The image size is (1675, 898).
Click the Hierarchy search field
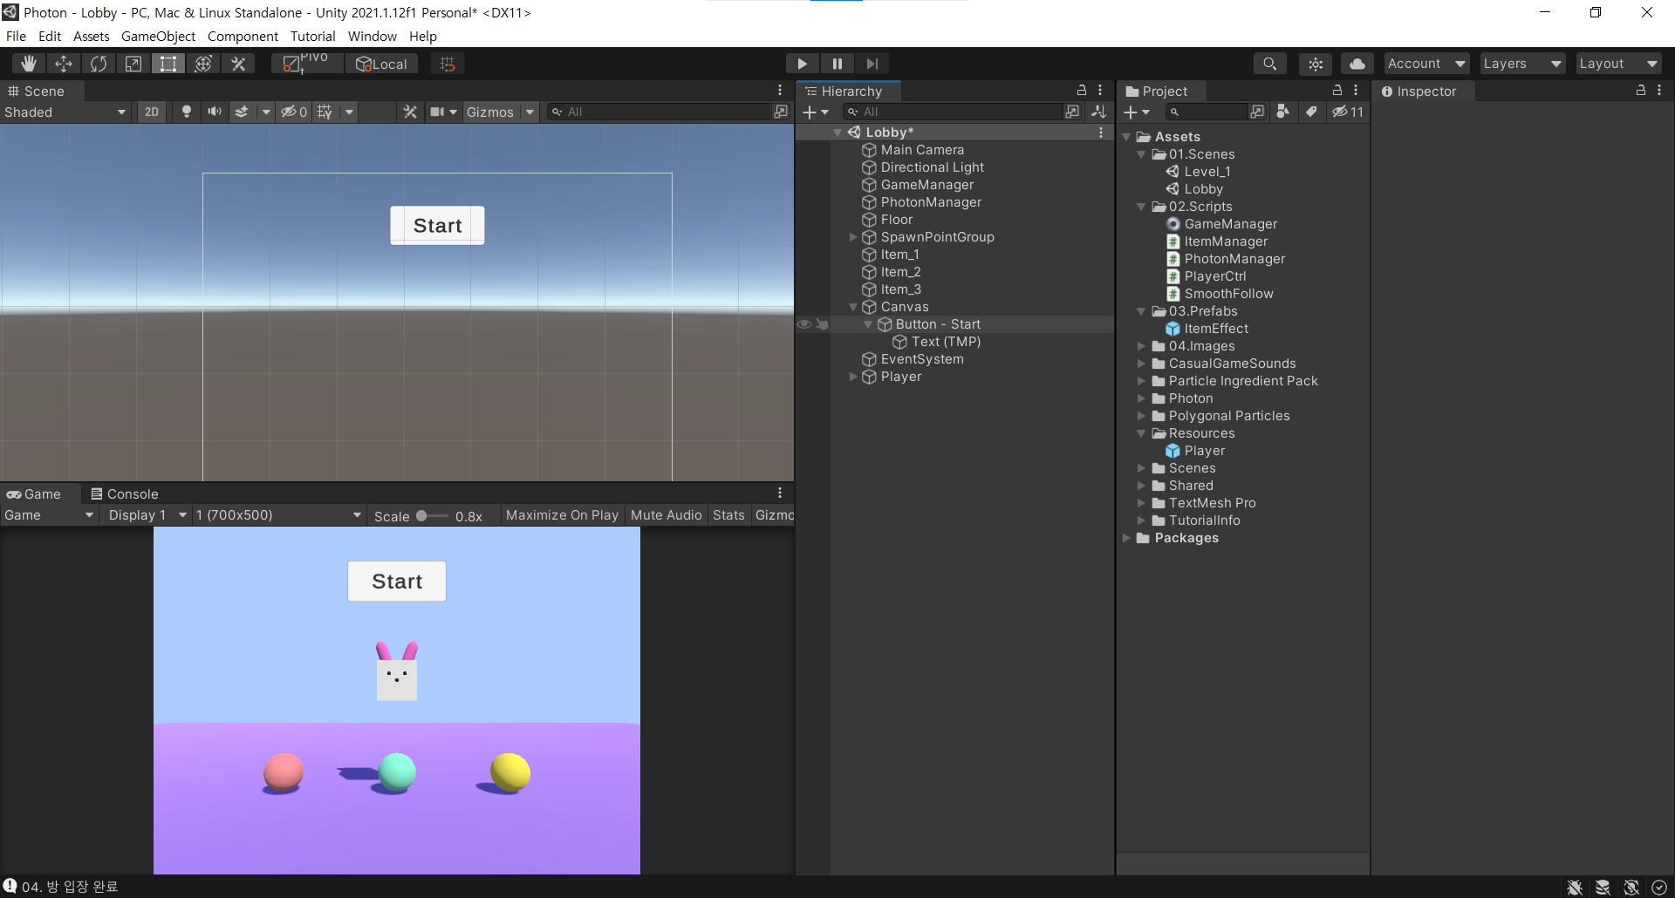pyautogui.click(x=953, y=112)
